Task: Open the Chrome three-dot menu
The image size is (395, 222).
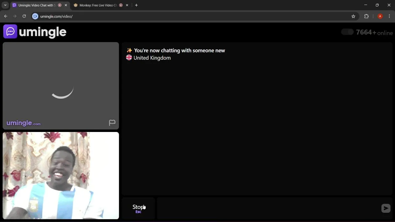Action: (389, 16)
